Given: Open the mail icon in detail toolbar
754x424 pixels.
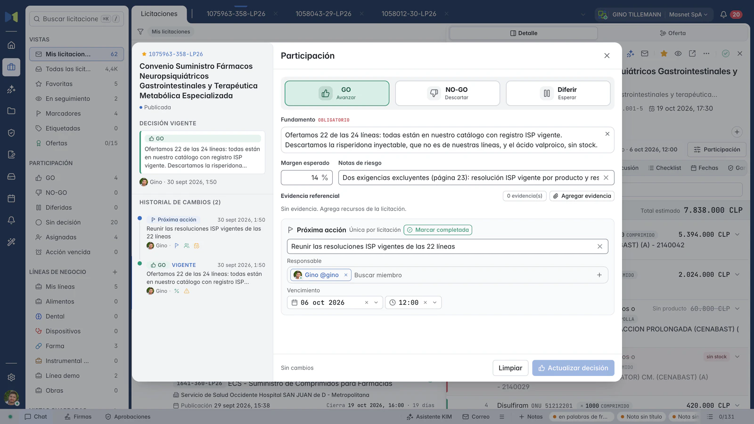Looking at the screenshot, I should pyautogui.click(x=645, y=54).
